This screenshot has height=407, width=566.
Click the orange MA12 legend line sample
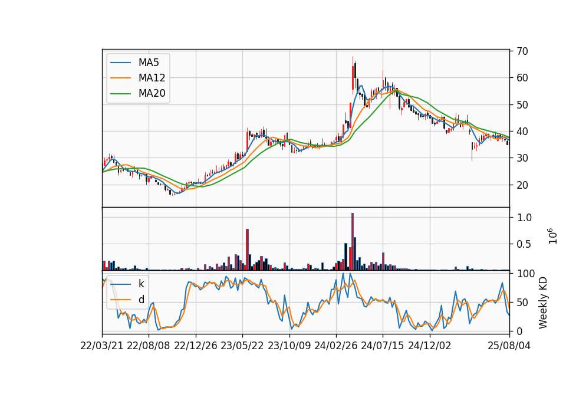click(x=120, y=78)
